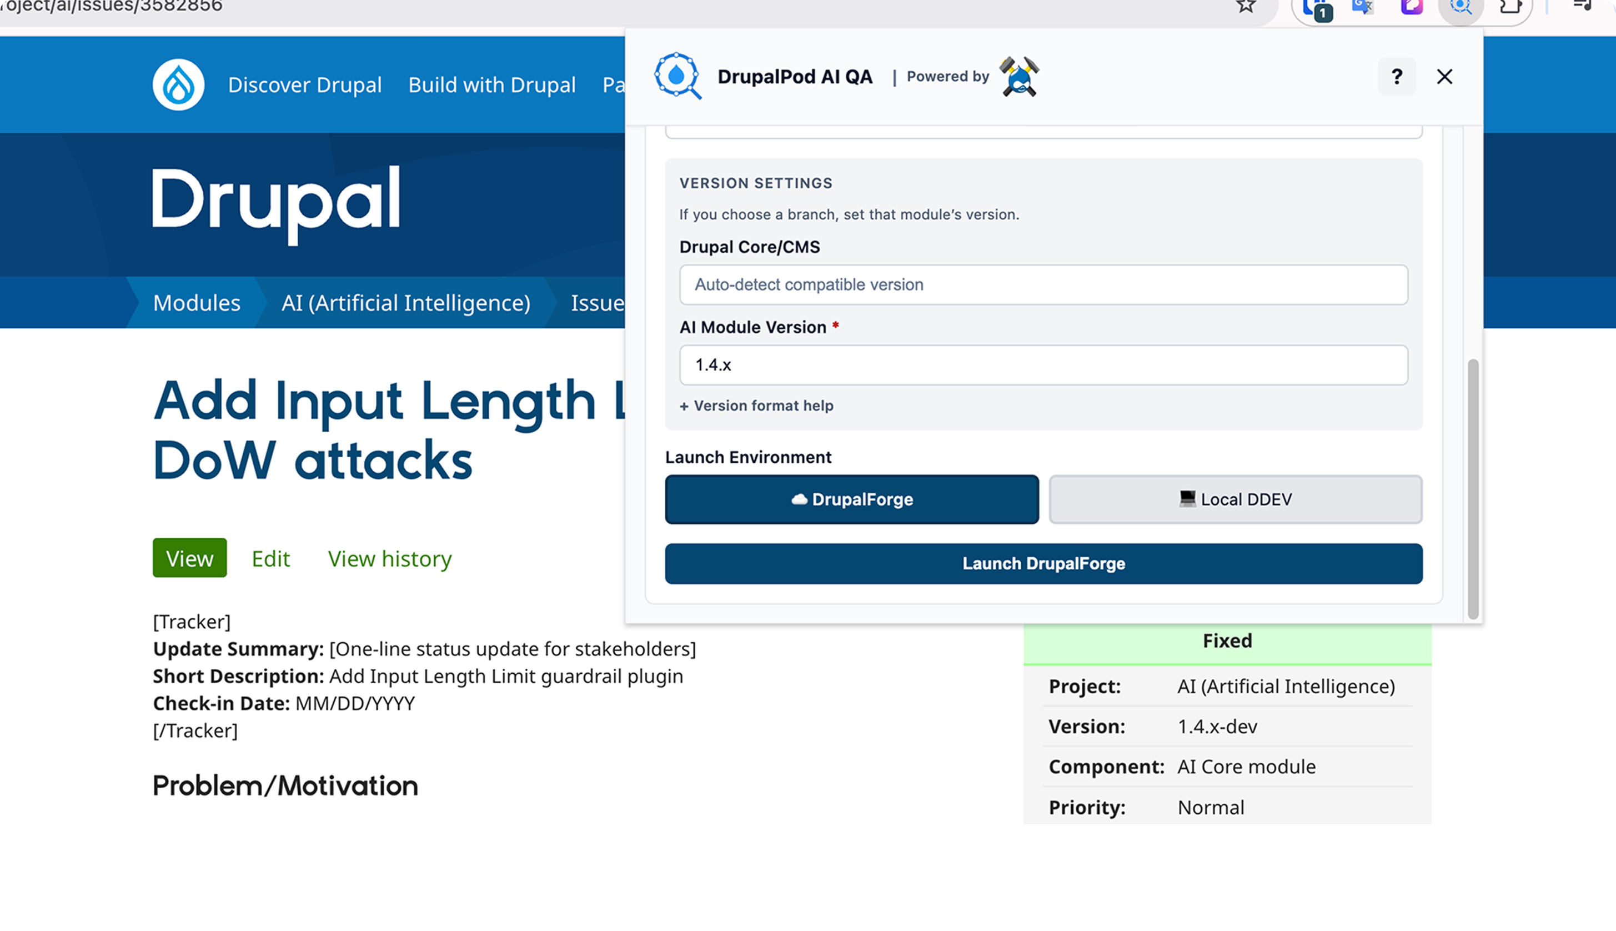Close the DrupalPod AI QA popup
Image resolution: width=1616 pixels, height=931 pixels.
click(x=1444, y=77)
